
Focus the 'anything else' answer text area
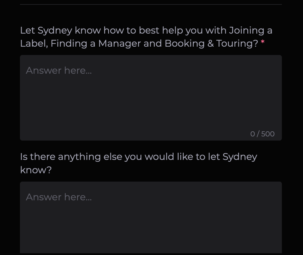(x=151, y=220)
